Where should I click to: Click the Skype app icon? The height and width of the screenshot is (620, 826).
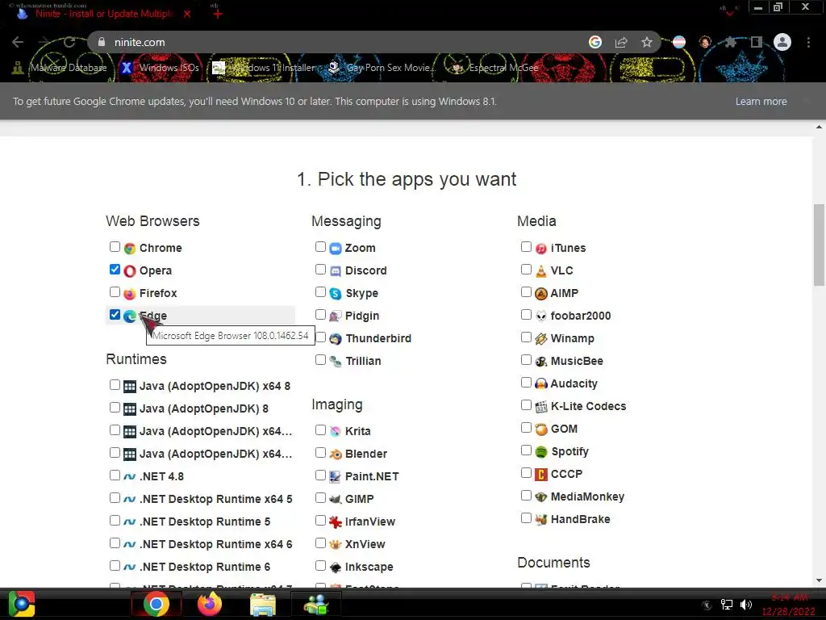pyautogui.click(x=336, y=293)
